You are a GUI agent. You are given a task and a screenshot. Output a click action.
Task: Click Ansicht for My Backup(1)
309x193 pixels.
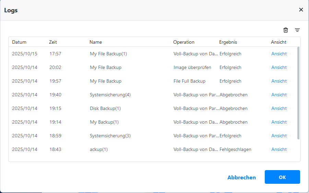(x=279, y=122)
